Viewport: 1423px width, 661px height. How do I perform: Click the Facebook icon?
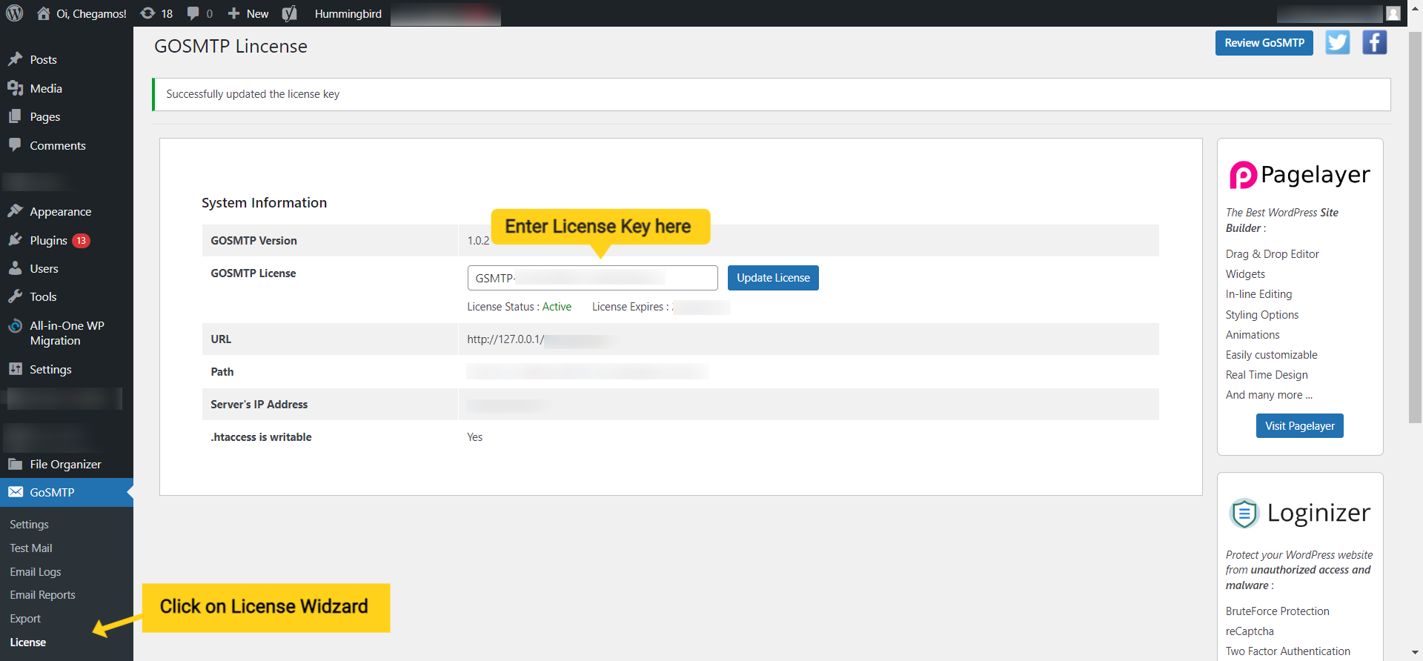(x=1375, y=43)
